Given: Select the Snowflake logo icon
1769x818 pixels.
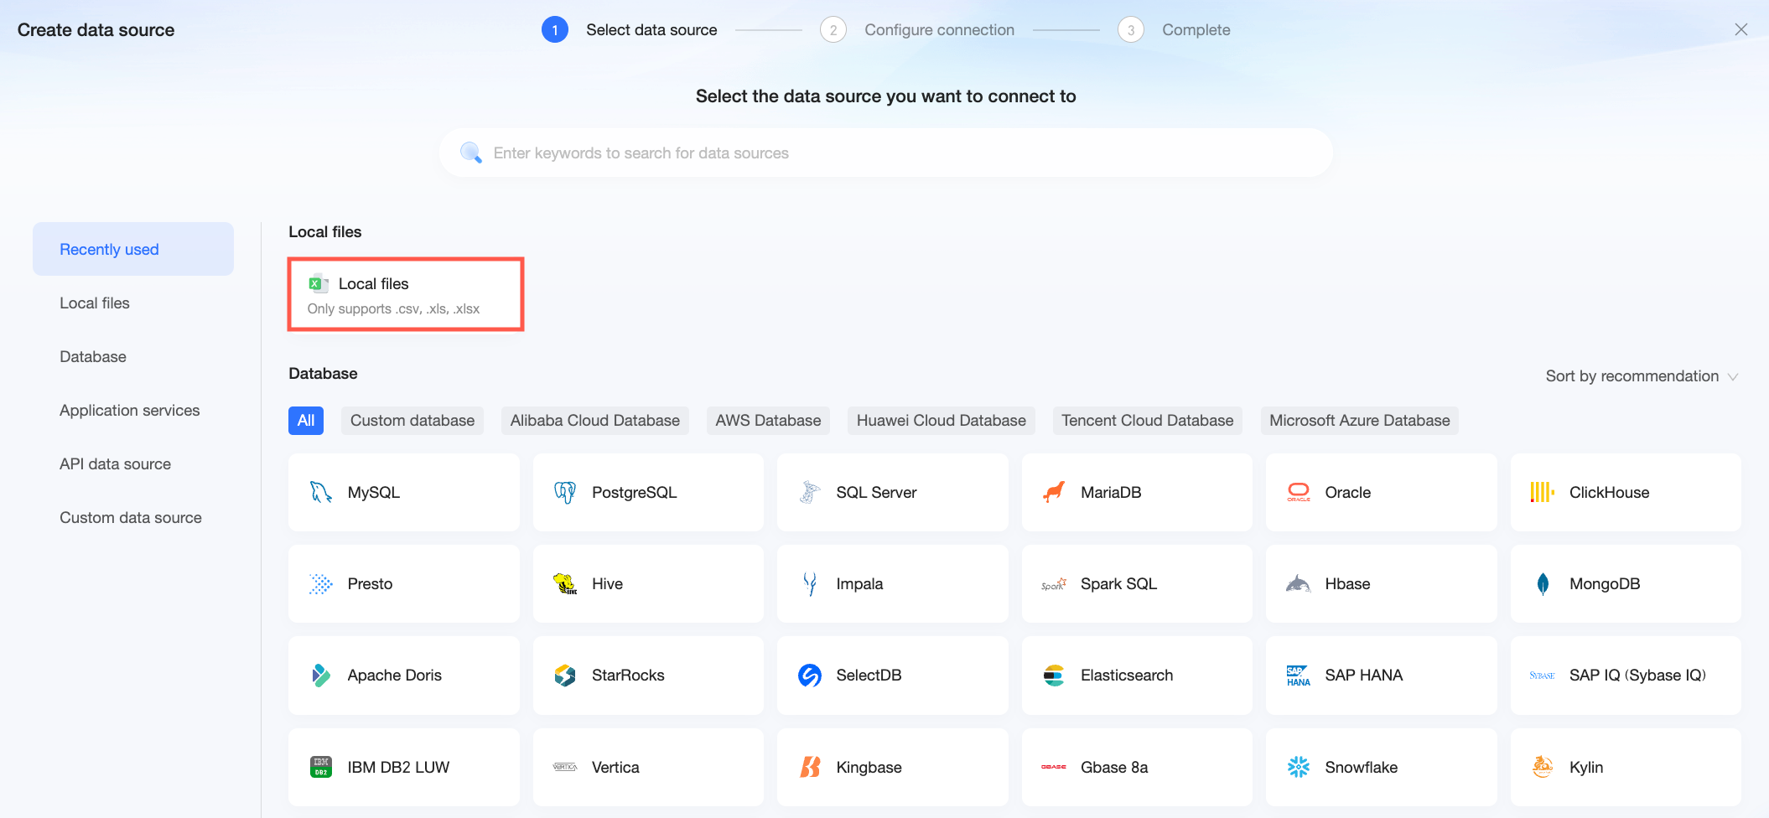Looking at the screenshot, I should tap(1298, 767).
